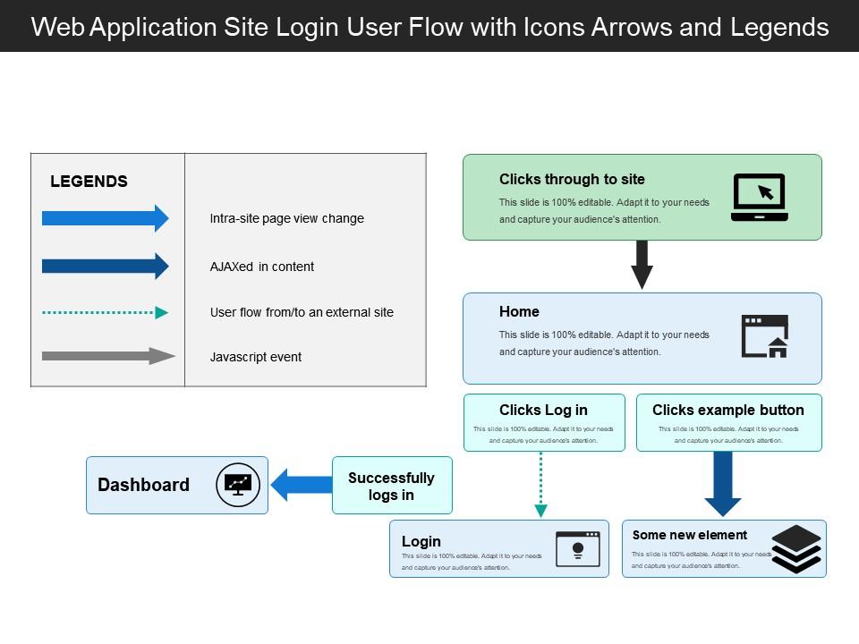Viewport: 859px width, 644px height.
Task: Select the 'Some new element' heading
Action: pos(690,535)
